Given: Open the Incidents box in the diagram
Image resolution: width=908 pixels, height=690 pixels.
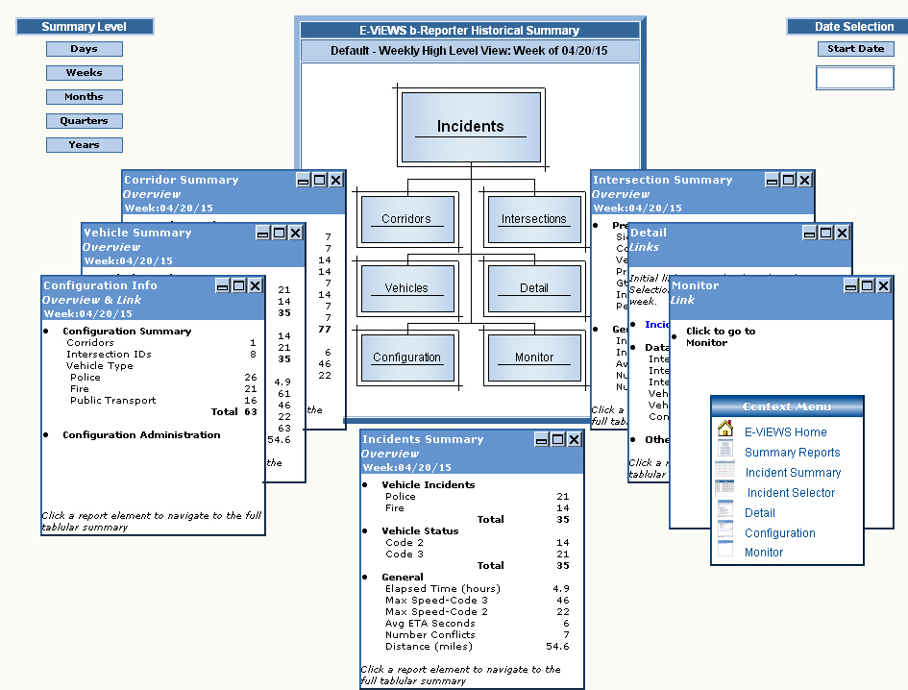Looking at the screenshot, I should tap(470, 126).
